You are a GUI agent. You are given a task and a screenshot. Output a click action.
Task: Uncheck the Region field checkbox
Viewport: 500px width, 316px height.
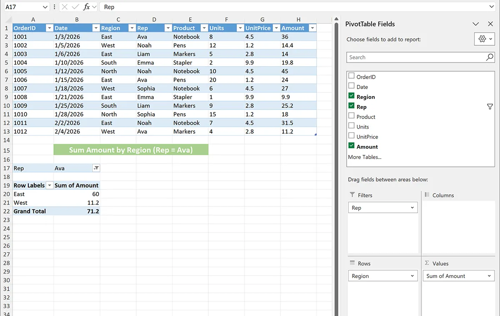(x=351, y=96)
